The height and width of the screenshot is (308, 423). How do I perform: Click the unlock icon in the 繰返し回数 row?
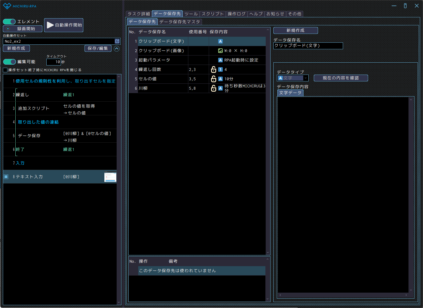(213, 69)
